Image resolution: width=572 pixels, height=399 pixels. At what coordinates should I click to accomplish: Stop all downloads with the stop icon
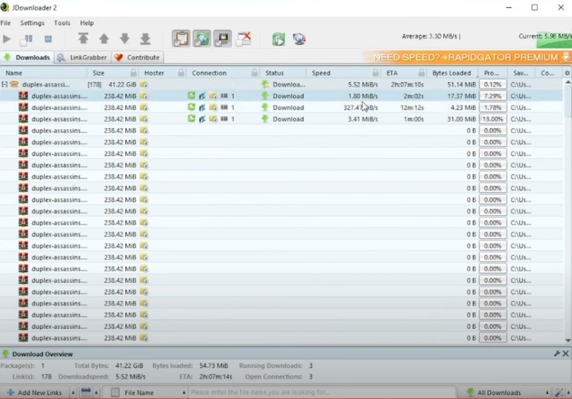click(x=48, y=39)
